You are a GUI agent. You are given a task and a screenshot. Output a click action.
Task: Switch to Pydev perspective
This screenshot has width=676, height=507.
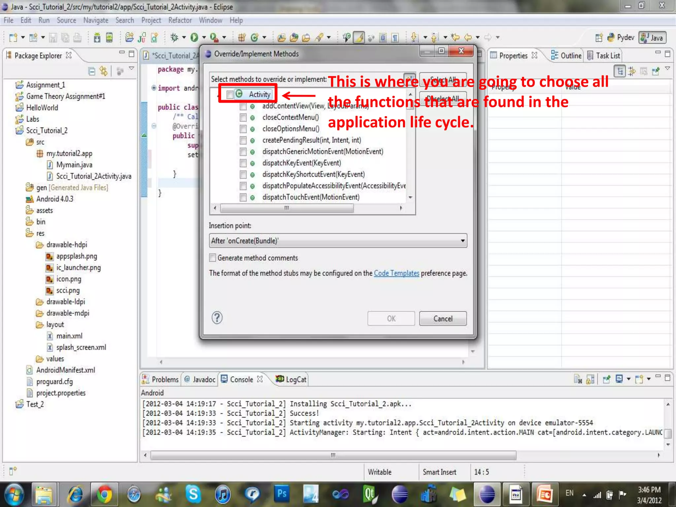click(621, 38)
